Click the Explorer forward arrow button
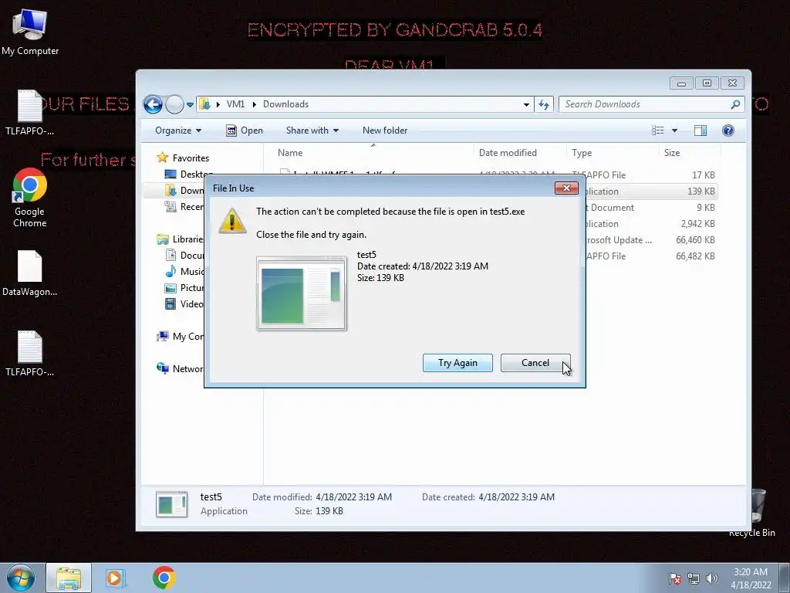 174,104
